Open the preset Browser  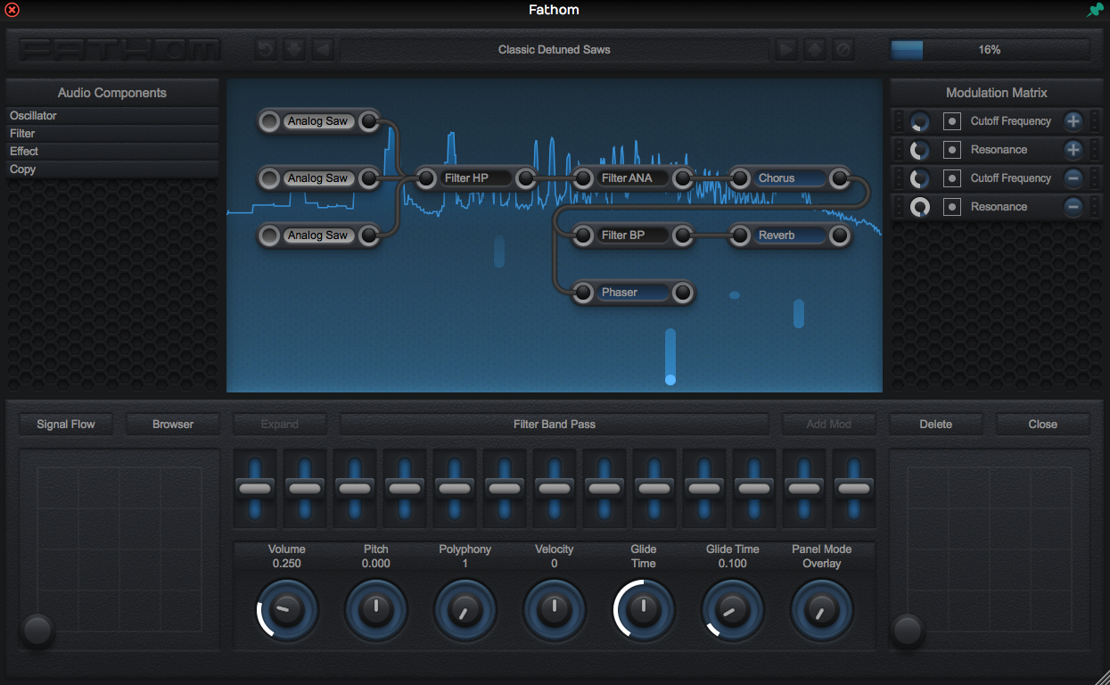pyautogui.click(x=173, y=425)
